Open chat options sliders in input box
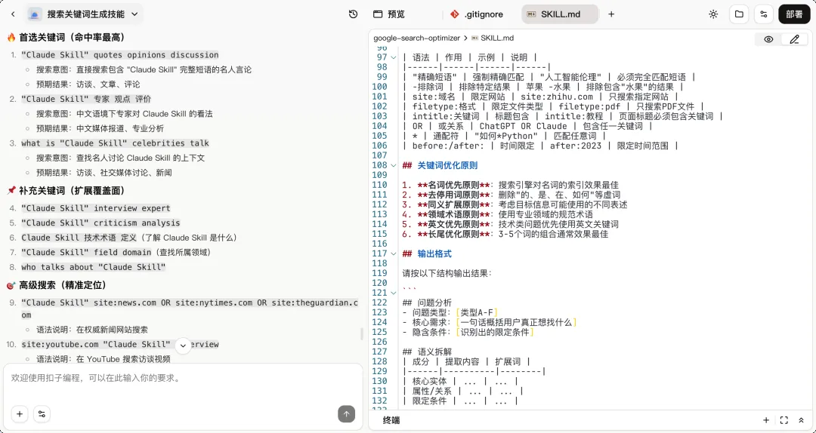816x433 pixels. (42, 413)
